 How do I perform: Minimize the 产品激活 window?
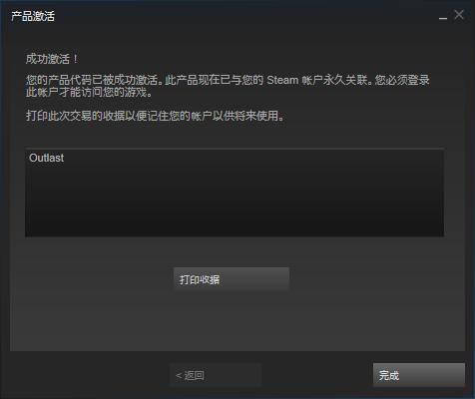click(x=443, y=16)
